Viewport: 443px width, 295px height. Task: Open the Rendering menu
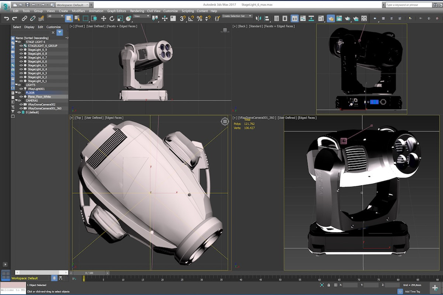pos(137,11)
